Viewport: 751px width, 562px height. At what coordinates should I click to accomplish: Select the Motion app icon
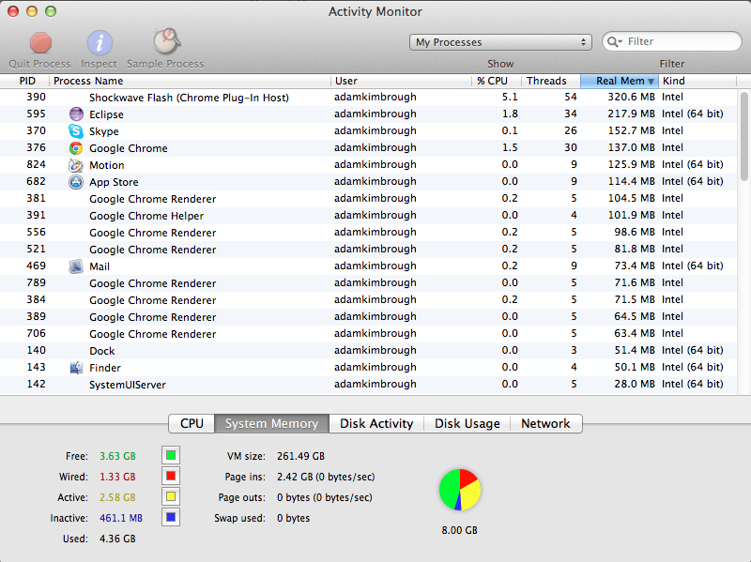pos(76,165)
